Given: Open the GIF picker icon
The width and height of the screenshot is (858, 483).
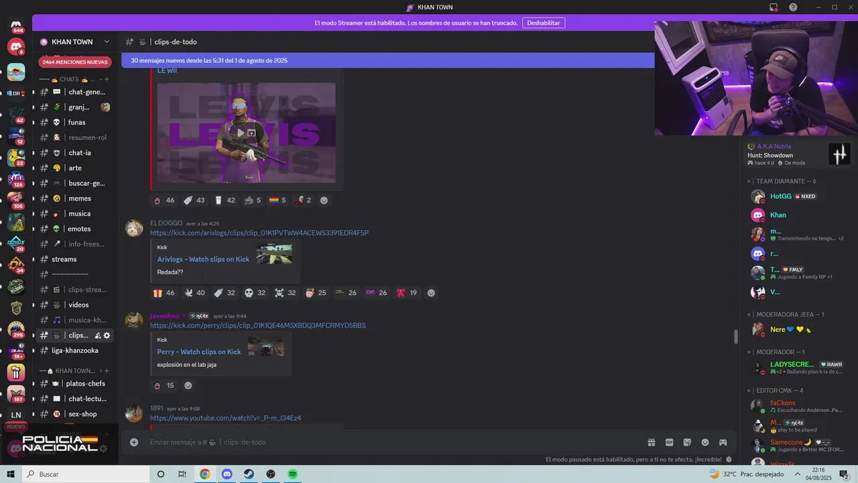Looking at the screenshot, I should (669, 442).
